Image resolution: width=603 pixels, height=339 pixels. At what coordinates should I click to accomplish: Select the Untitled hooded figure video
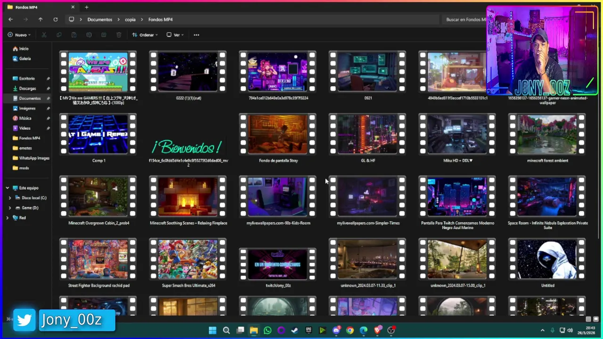(547, 259)
